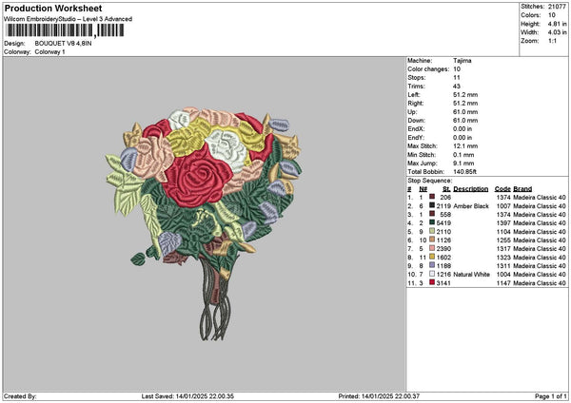Pick the red swatch beside 3141
The width and height of the screenshot is (571, 403).
(432, 282)
